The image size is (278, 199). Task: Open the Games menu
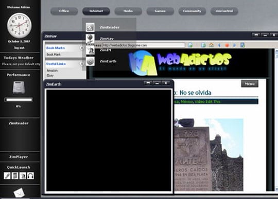pyautogui.click(x=160, y=11)
